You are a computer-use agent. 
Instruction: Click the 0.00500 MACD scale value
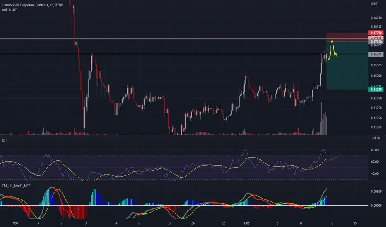click(x=376, y=192)
